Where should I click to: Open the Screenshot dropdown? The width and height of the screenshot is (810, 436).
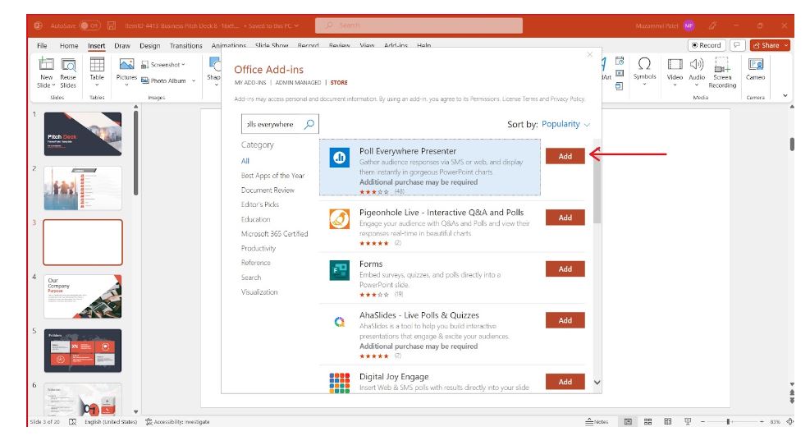coord(162,65)
